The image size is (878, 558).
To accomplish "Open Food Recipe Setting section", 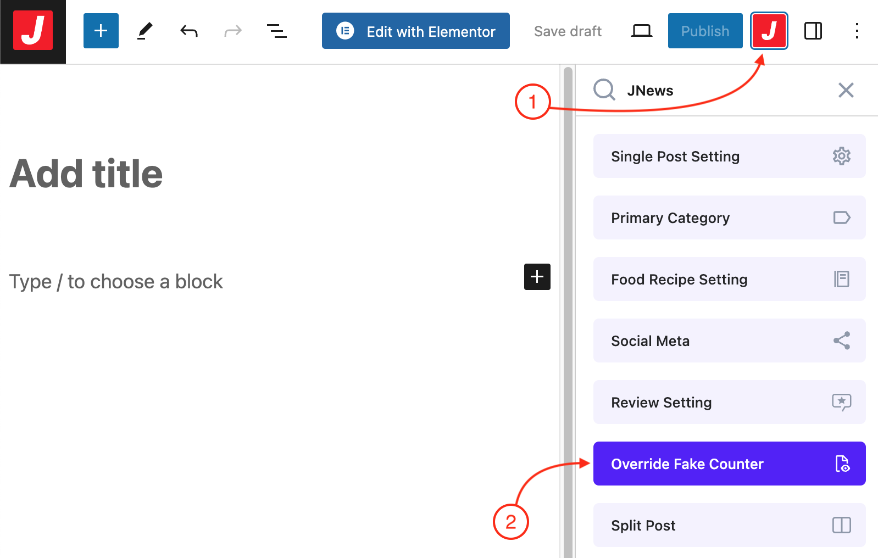I will click(729, 280).
